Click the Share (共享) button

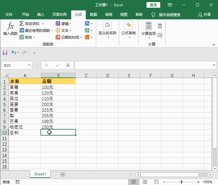tap(205, 15)
